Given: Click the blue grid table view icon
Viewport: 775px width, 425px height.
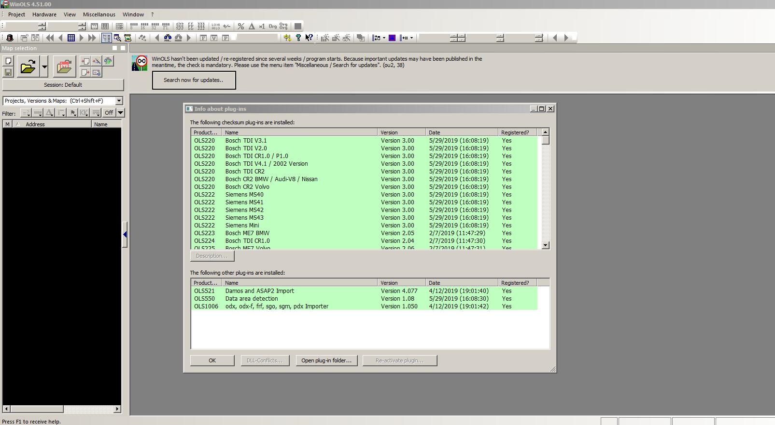Looking at the screenshot, I should point(71,38).
